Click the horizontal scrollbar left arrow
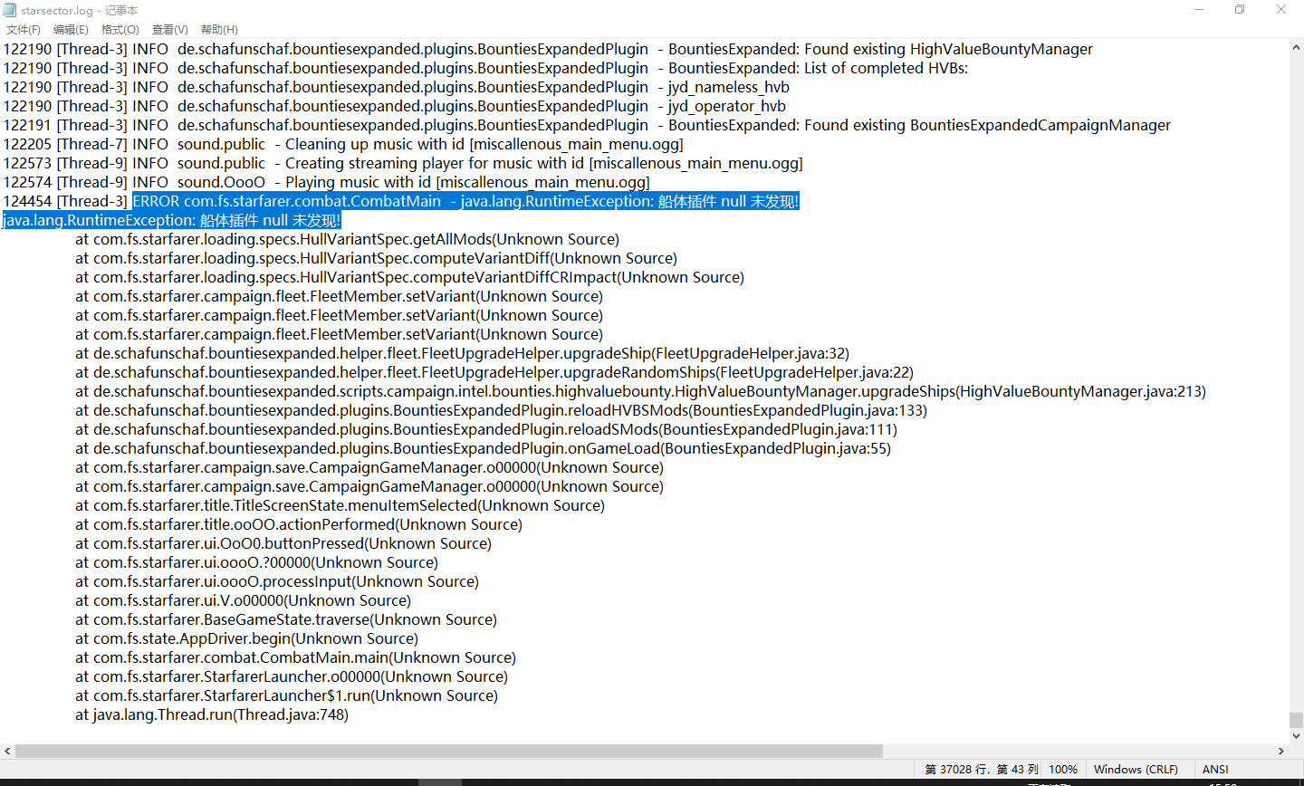This screenshot has width=1304, height=786. coord(7,751)
